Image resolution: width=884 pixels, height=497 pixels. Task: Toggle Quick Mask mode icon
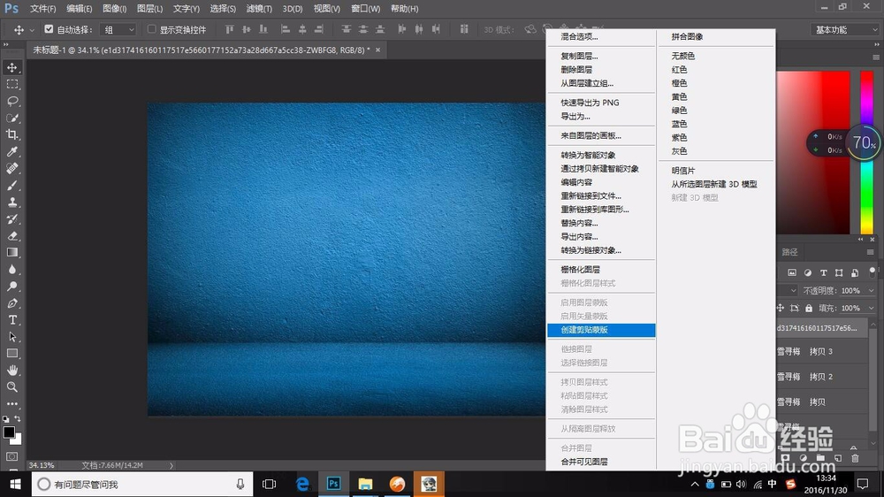click(x=11, y=456)
